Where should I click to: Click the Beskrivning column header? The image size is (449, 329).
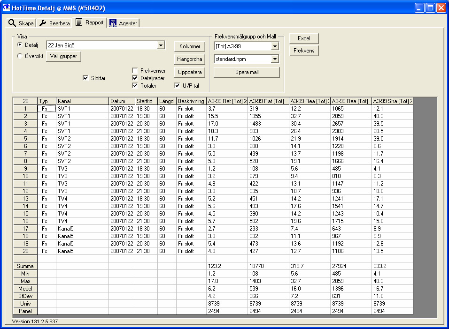pos(191,101)
